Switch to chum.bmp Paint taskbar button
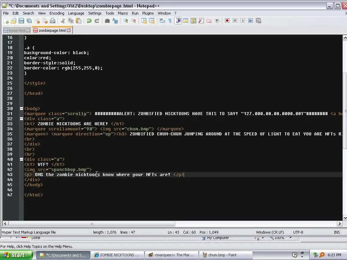This screenshot has width=347, height=260. pyautogui.click(x=225, y=255)
